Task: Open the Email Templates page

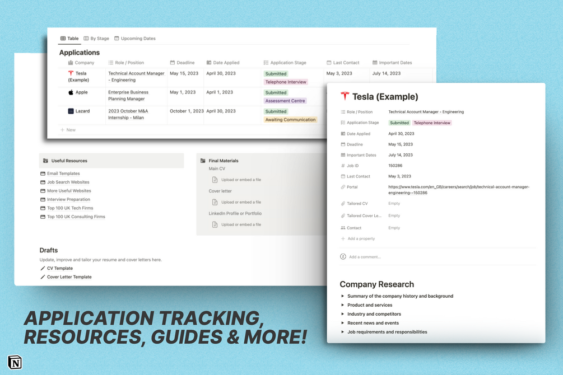Action: click(x=63, y=174)
